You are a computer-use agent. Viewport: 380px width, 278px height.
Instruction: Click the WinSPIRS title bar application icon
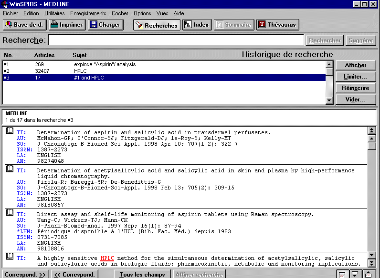4,4
